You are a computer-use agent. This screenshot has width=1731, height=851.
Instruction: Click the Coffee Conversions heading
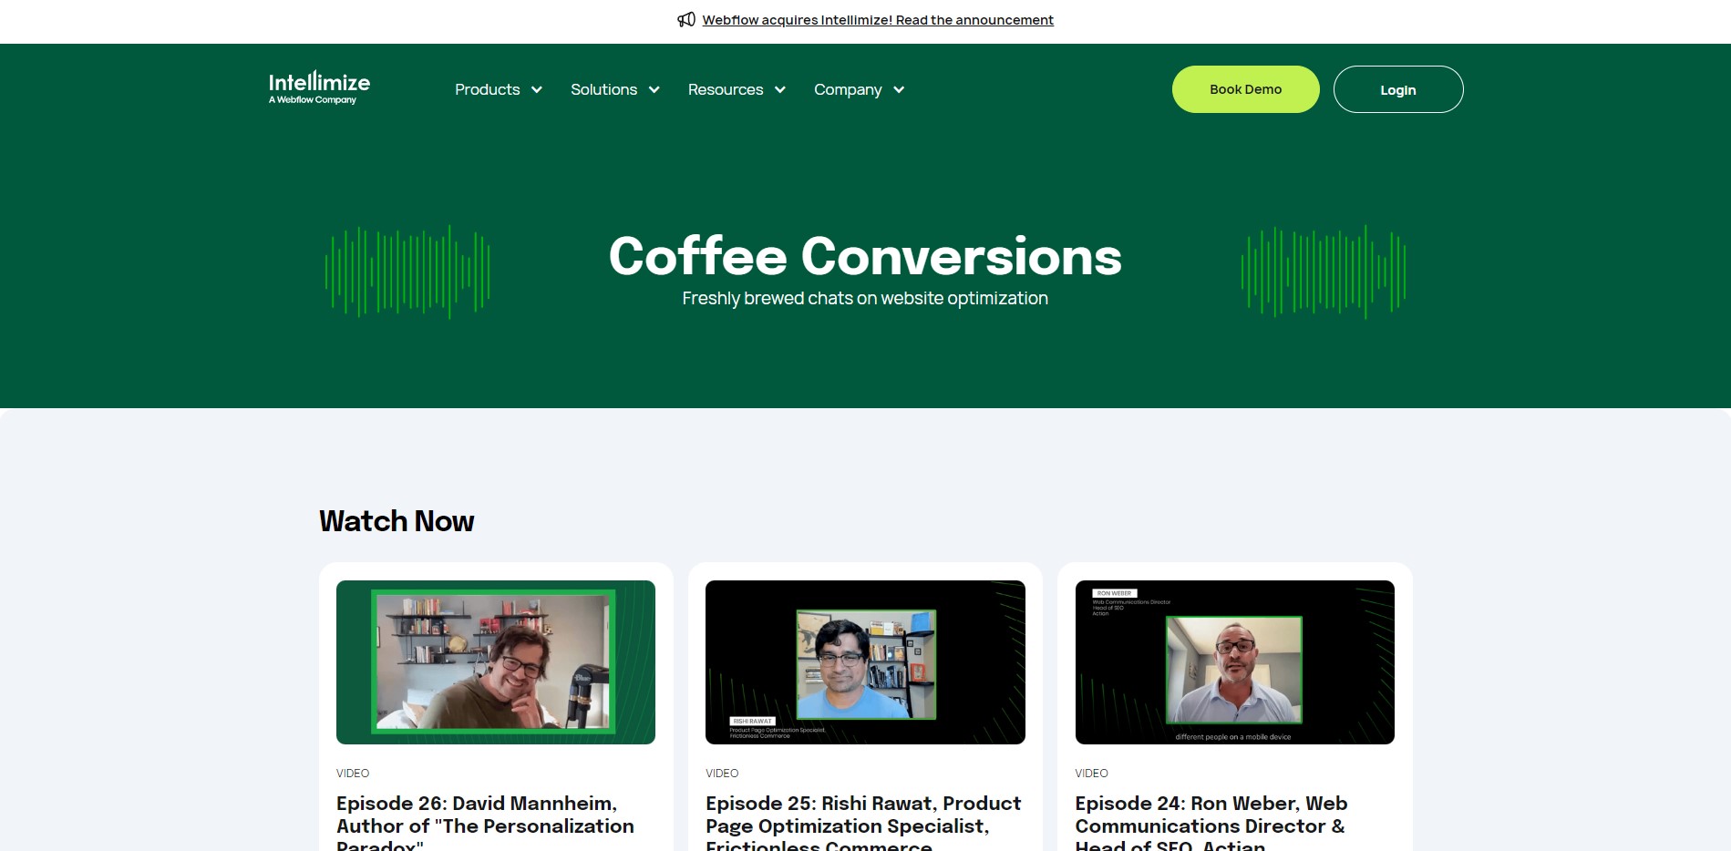[865, 256]
